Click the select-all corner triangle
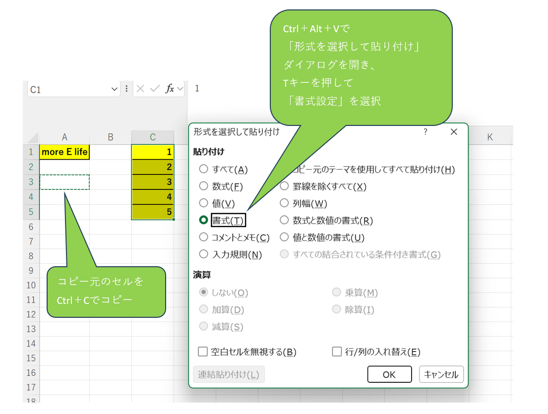 33,138
